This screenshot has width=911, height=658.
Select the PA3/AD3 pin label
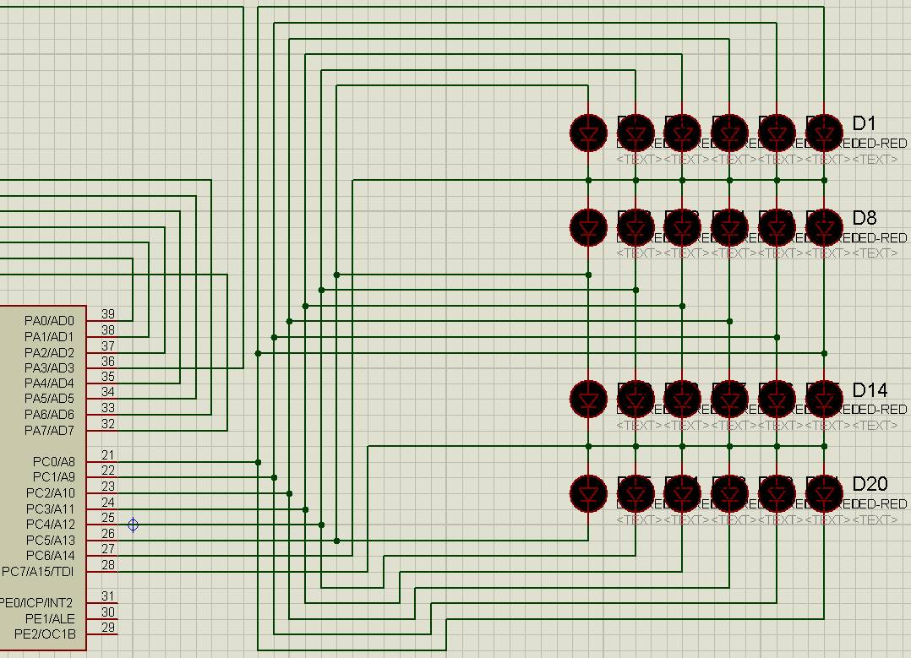(49, 368)
